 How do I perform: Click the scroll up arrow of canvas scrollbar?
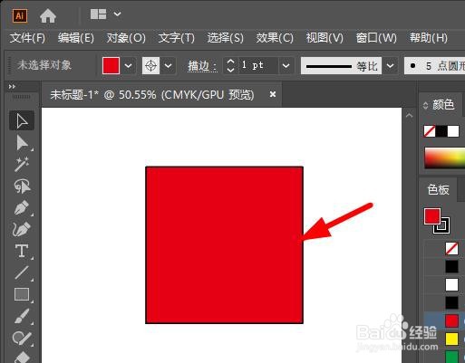tap(409, 115)
